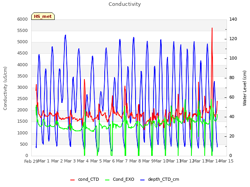This screenshot has height=187, width=250.
Task: Click the highest blue depth peak near Mar 3
Action: pyautogui.click(x=66, y=35)
